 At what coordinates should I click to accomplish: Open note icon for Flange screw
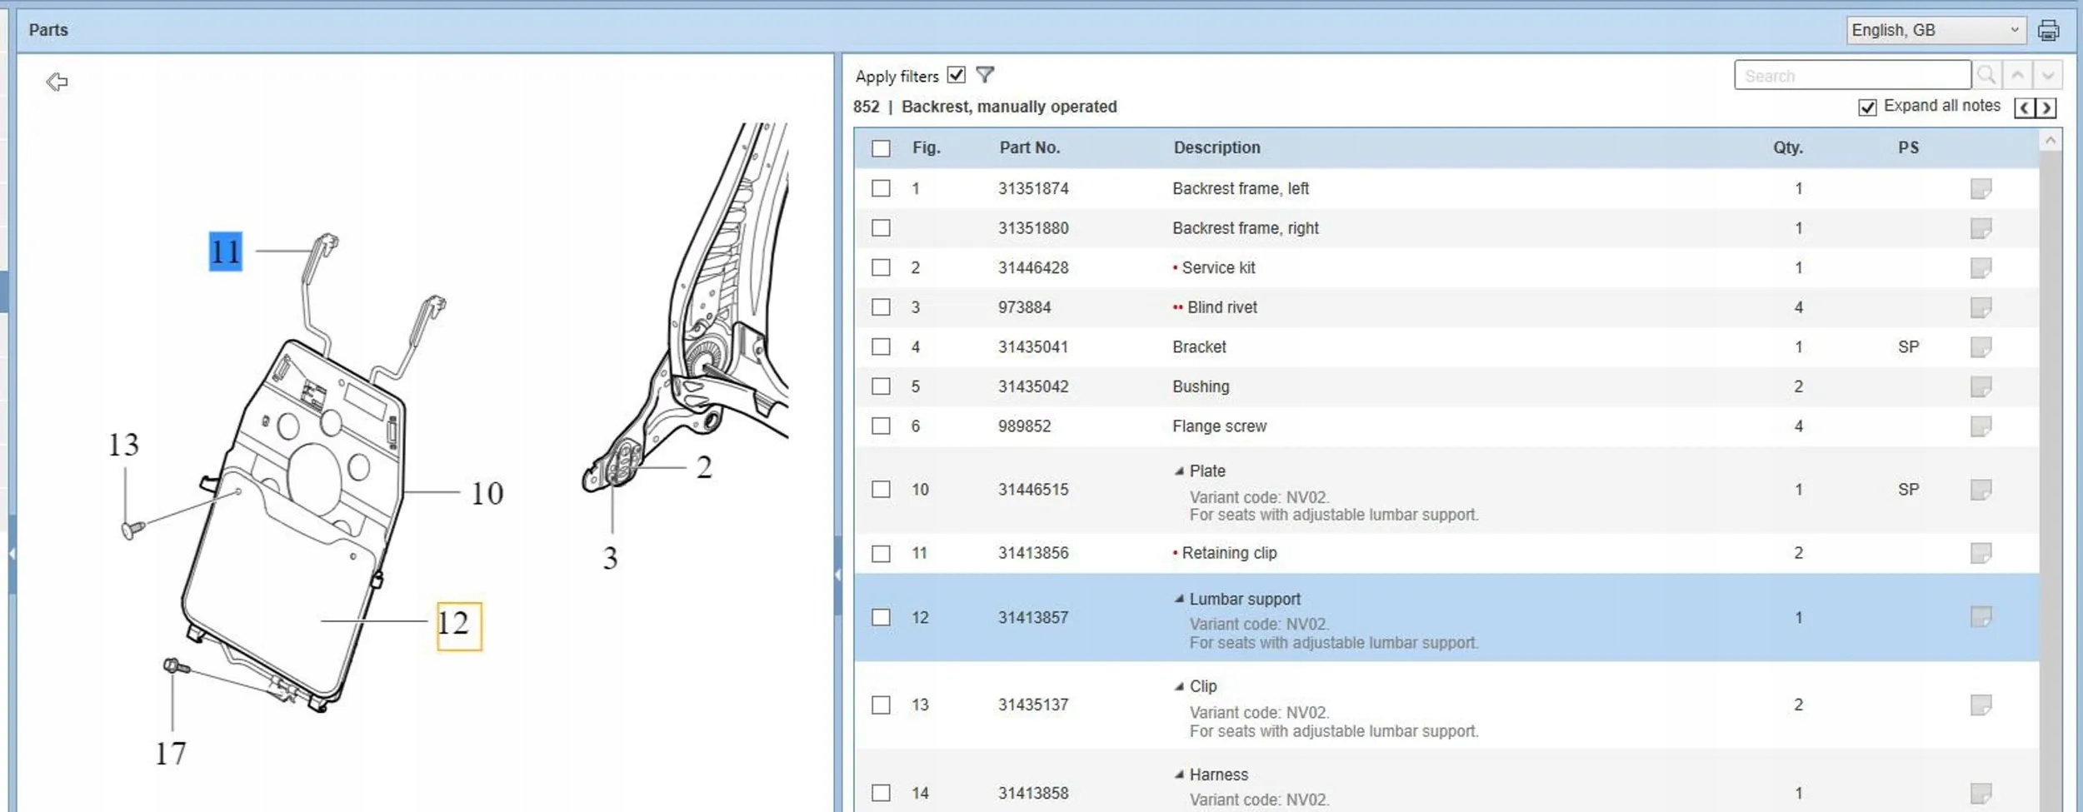(1981, 426)
